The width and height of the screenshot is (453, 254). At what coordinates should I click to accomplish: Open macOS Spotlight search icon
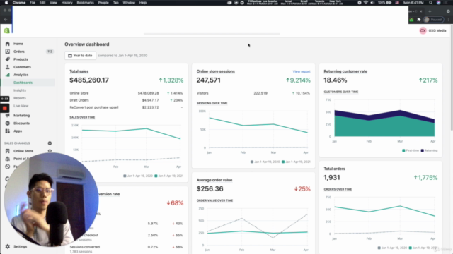pyautogui.click(x=431, y=3)
